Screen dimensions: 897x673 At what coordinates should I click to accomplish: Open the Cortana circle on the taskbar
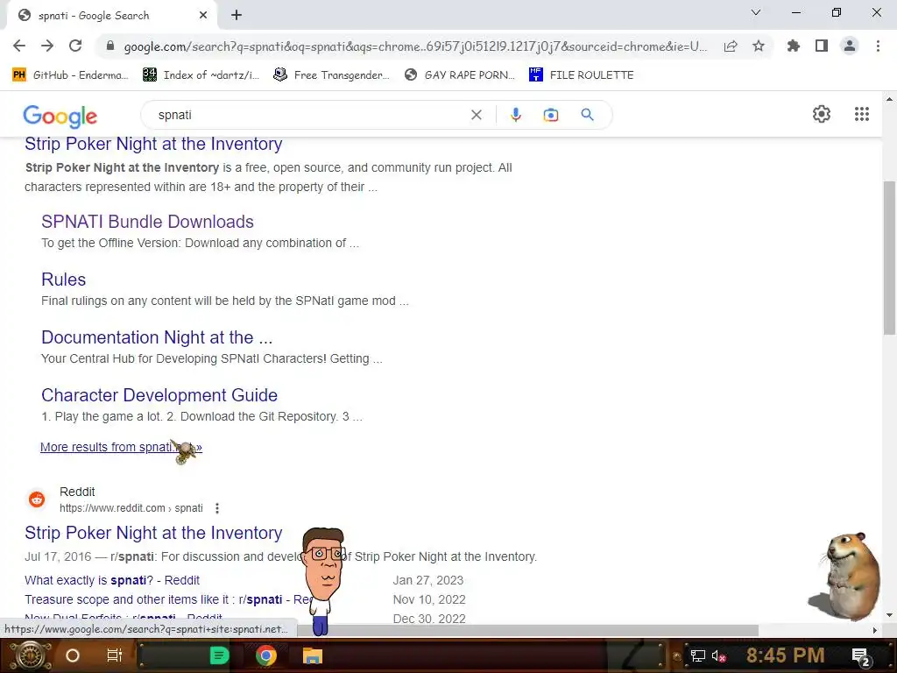pyautogui.click(x=72, y=655)
